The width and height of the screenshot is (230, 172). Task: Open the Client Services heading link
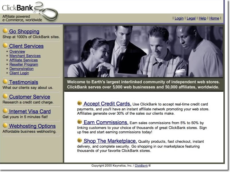(26, 46)
